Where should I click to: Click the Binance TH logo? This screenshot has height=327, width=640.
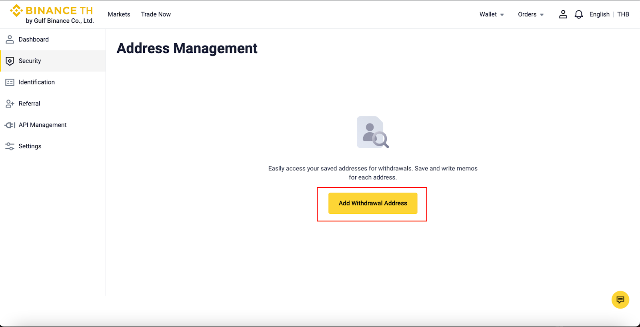click(52, 14)
